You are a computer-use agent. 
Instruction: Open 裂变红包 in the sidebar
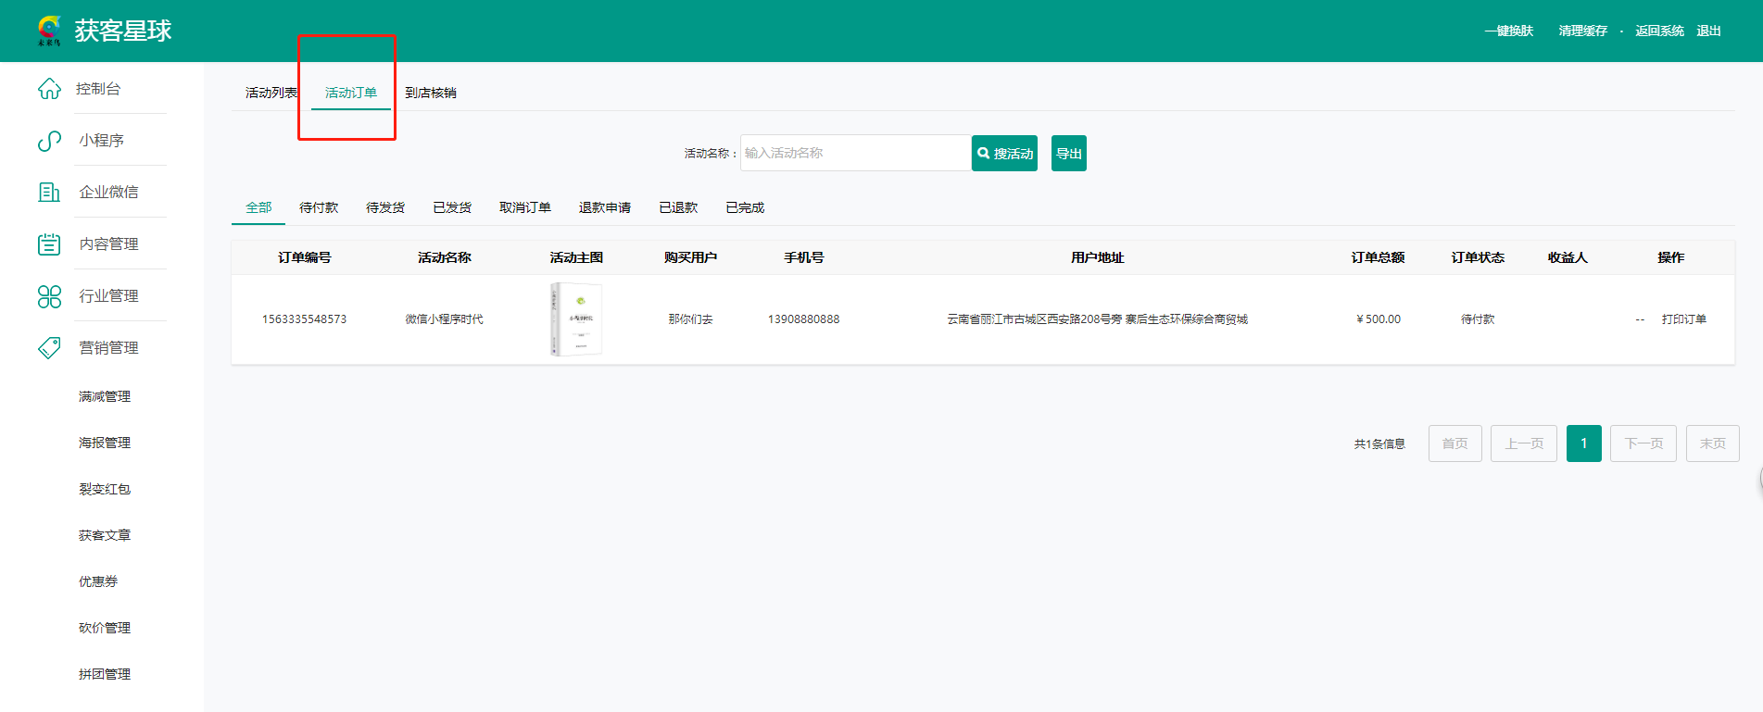pyautogui.click(x=105, y=489)
